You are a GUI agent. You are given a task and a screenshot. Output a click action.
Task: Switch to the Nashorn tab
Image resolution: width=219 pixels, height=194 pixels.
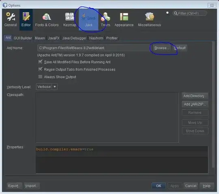coord(96,38)
